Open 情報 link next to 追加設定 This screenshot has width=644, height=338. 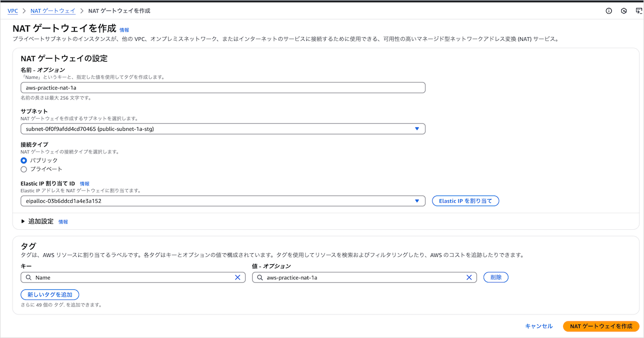point(63,222)
